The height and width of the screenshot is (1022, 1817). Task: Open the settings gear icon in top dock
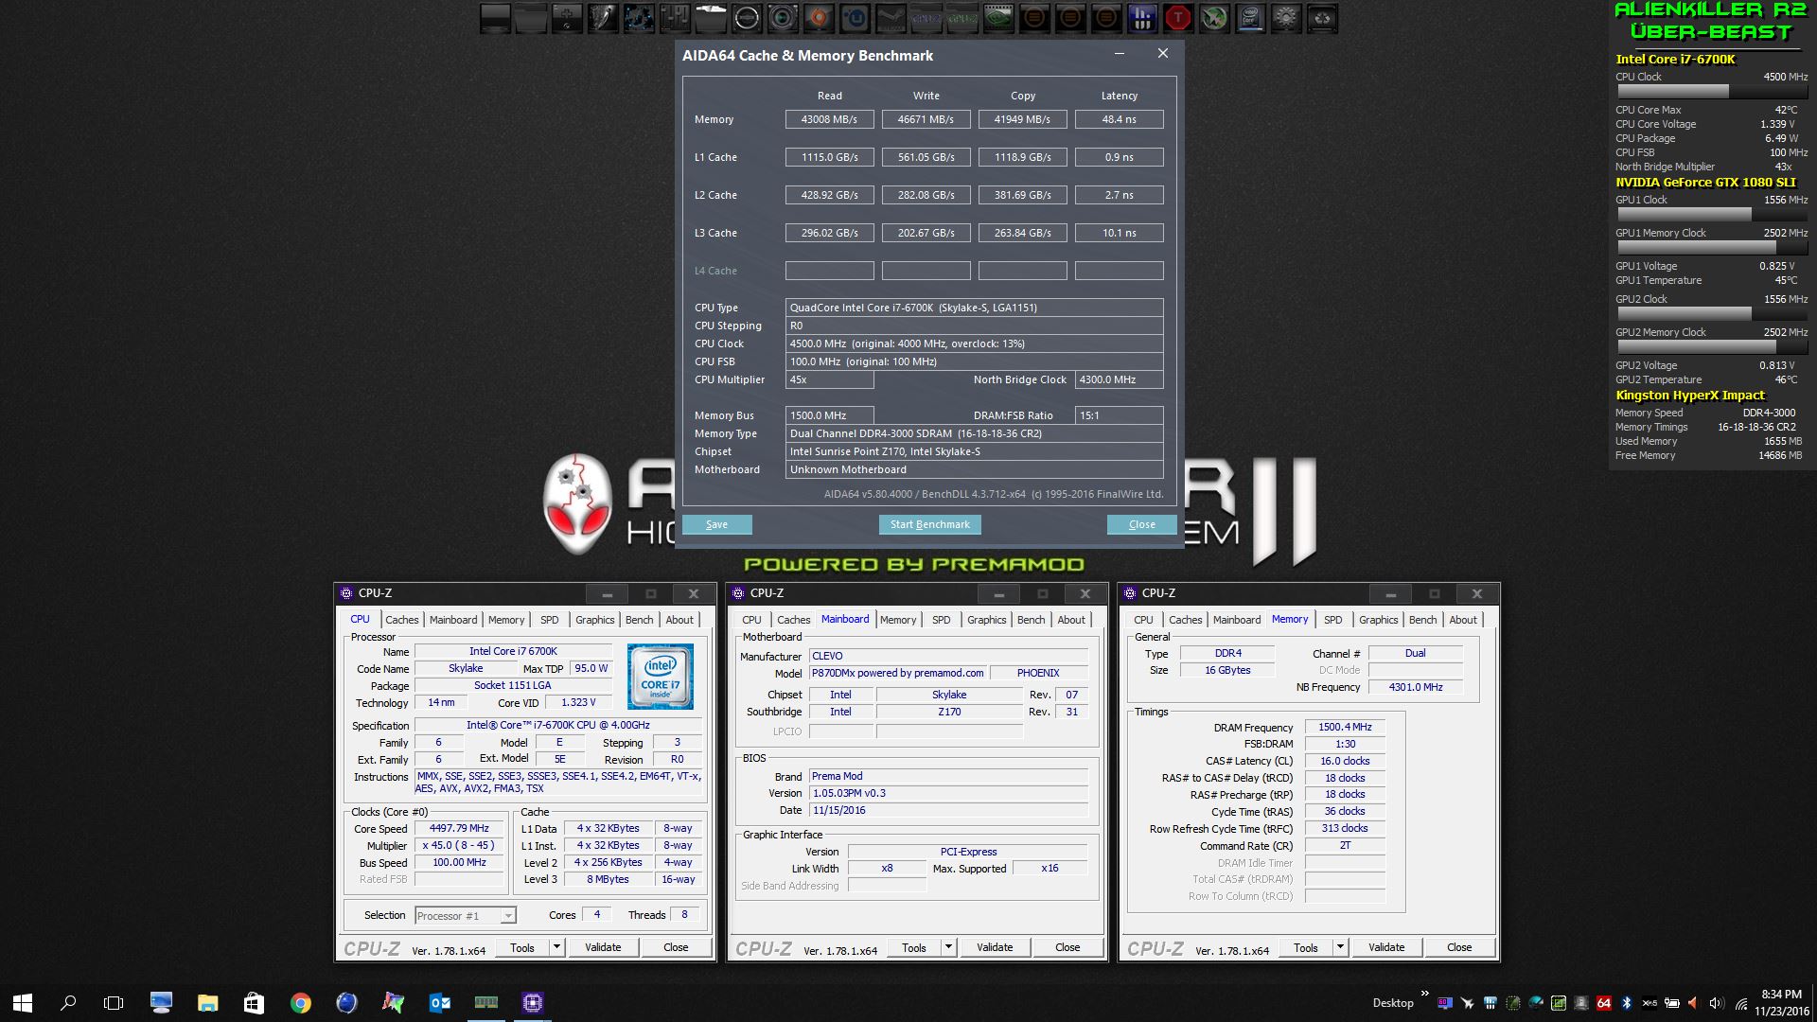pos(1286,18)
